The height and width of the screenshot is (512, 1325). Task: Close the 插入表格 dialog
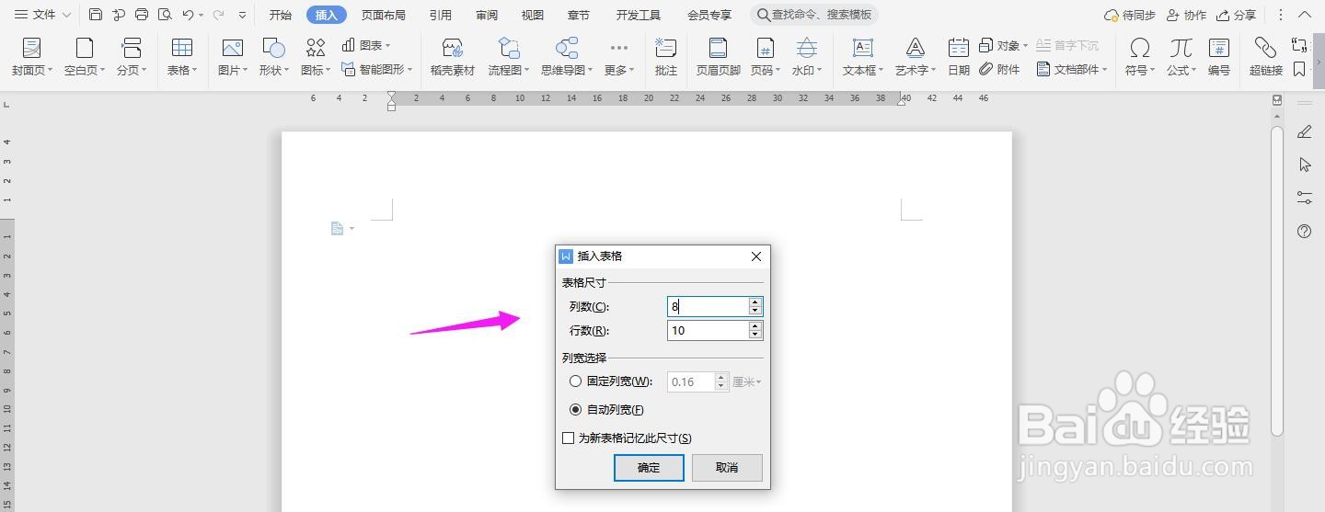tap(756, 256)
